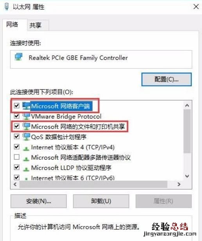Toggle the QoS 数据包计划程序 checkbox
The image size is (202, 241).
(x=16, y=136)
